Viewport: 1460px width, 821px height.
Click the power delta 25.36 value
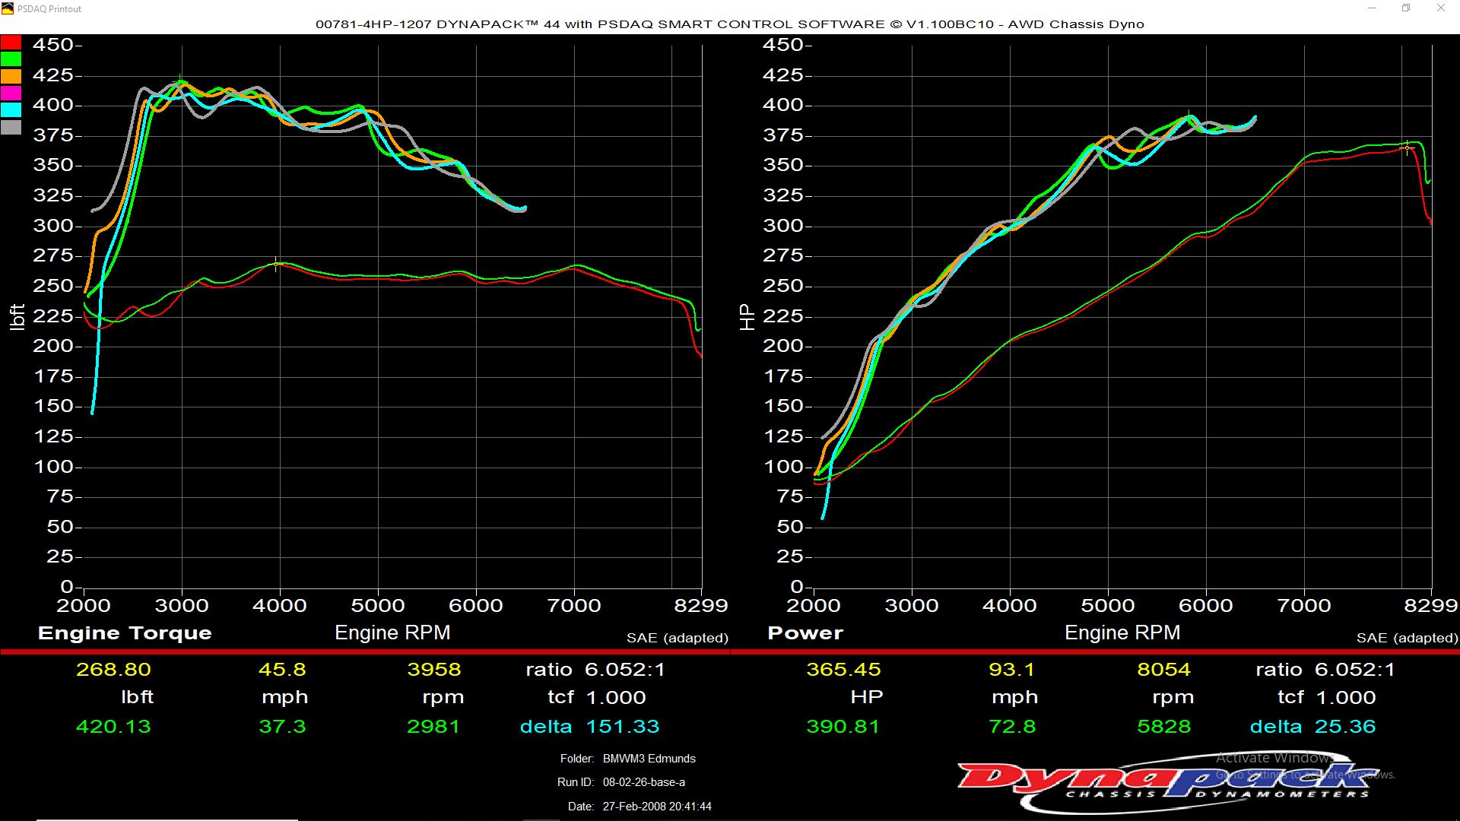1344,727
